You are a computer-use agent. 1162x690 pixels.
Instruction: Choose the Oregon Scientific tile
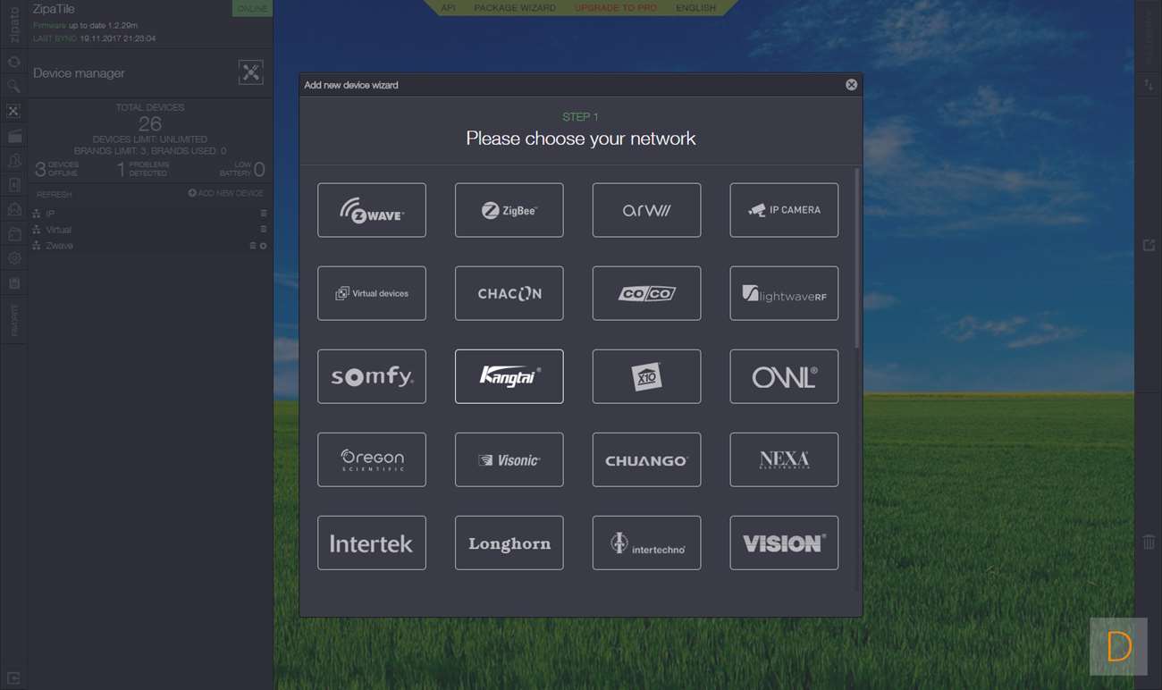click(x=372, y=459)
